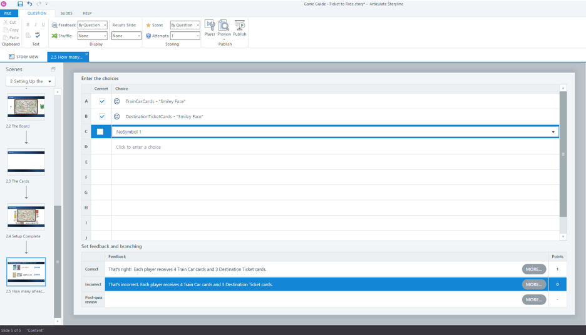586x335 pixels.
Task: Toggle Italic text formatting
Action: click(36, 25)
